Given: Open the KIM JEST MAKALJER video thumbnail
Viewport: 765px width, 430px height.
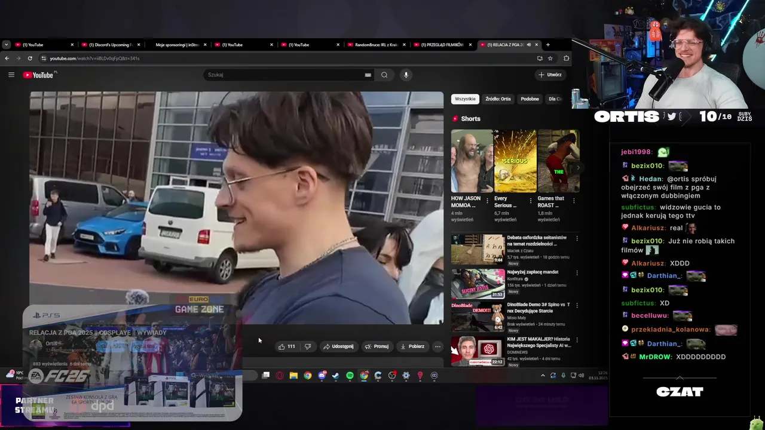Looking at the screenshot, I should [478, 351].
